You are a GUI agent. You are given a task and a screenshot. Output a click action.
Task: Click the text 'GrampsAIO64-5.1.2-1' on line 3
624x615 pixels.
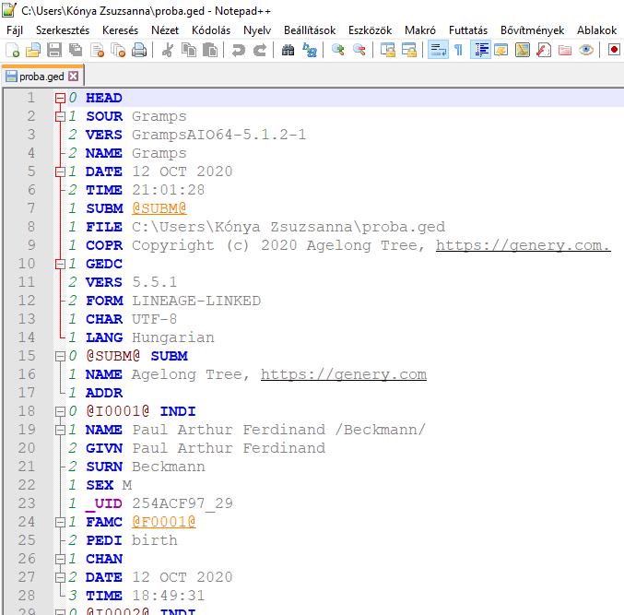tap(219, 135)
